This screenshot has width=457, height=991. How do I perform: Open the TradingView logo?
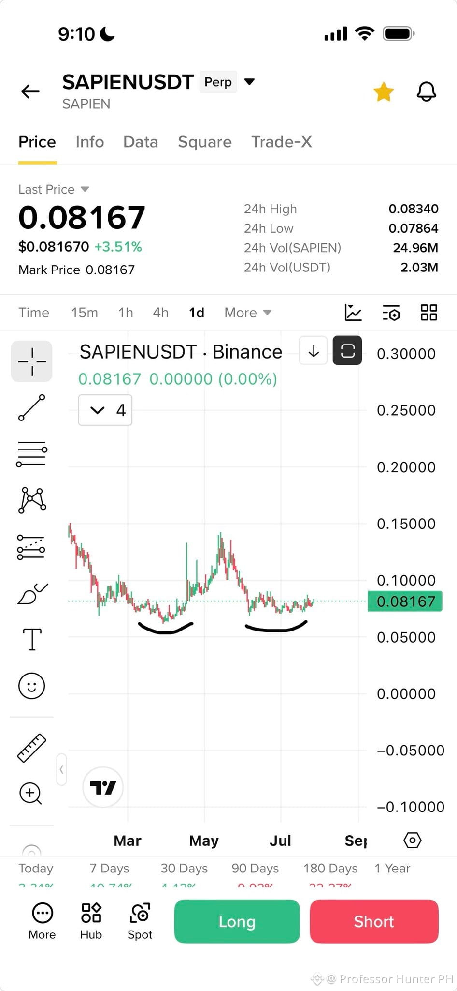click(x=103, y=787)
